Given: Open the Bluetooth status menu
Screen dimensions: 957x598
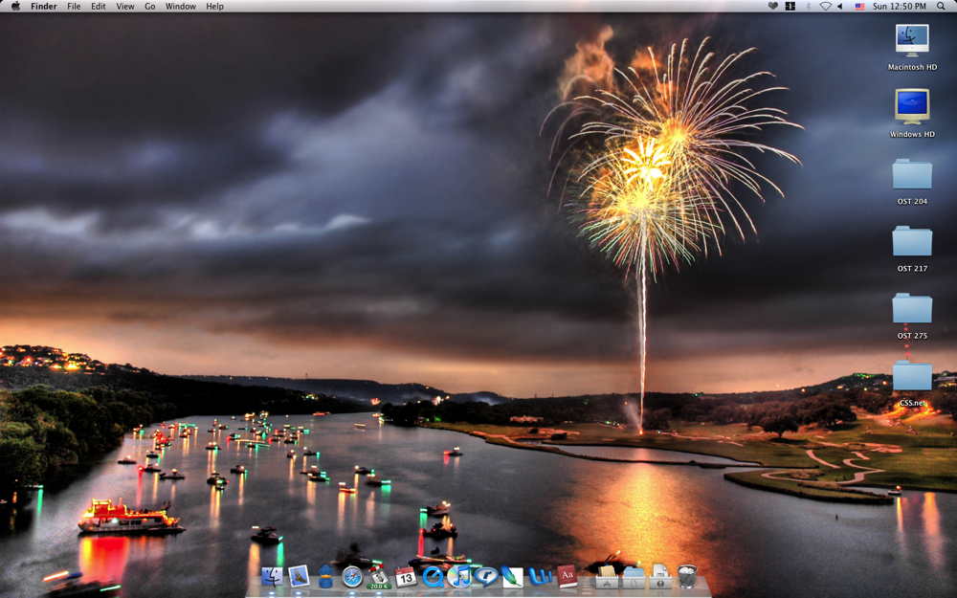Looking at the screenshot, I should tap(808, 6).
